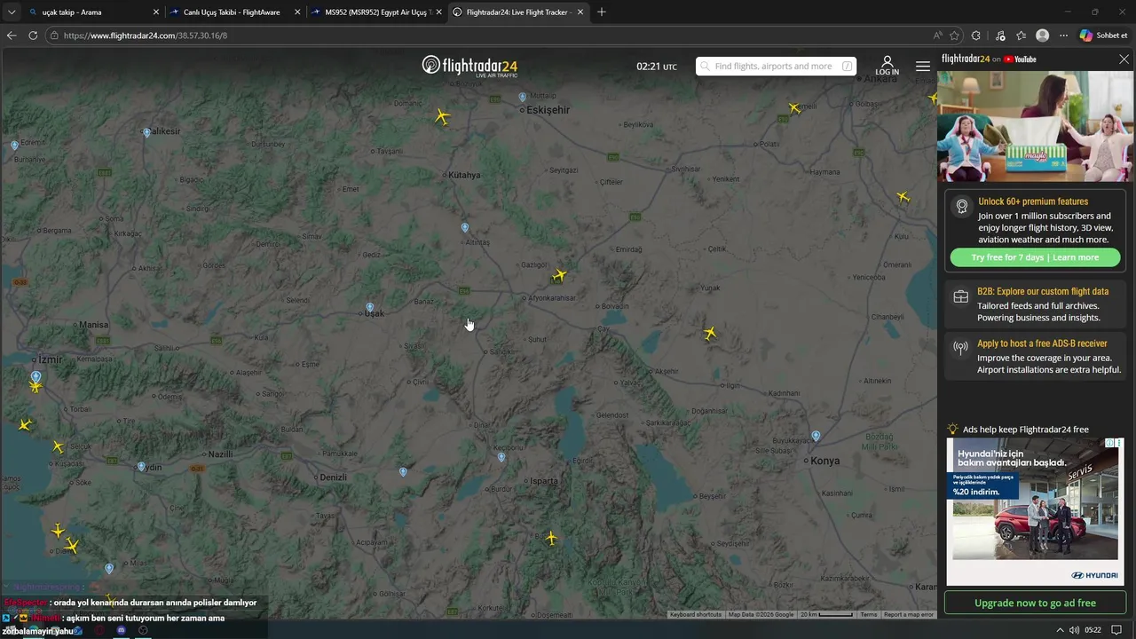
Task: Click Report a map error
Action: [909, 614]
